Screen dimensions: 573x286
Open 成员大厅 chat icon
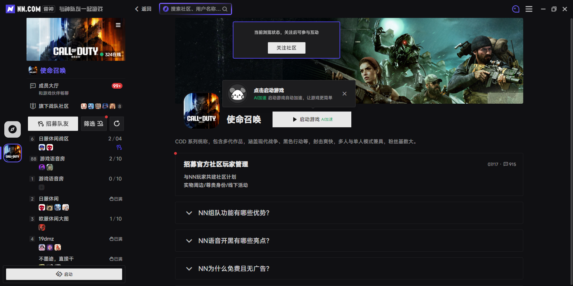[x=33, y=86]
